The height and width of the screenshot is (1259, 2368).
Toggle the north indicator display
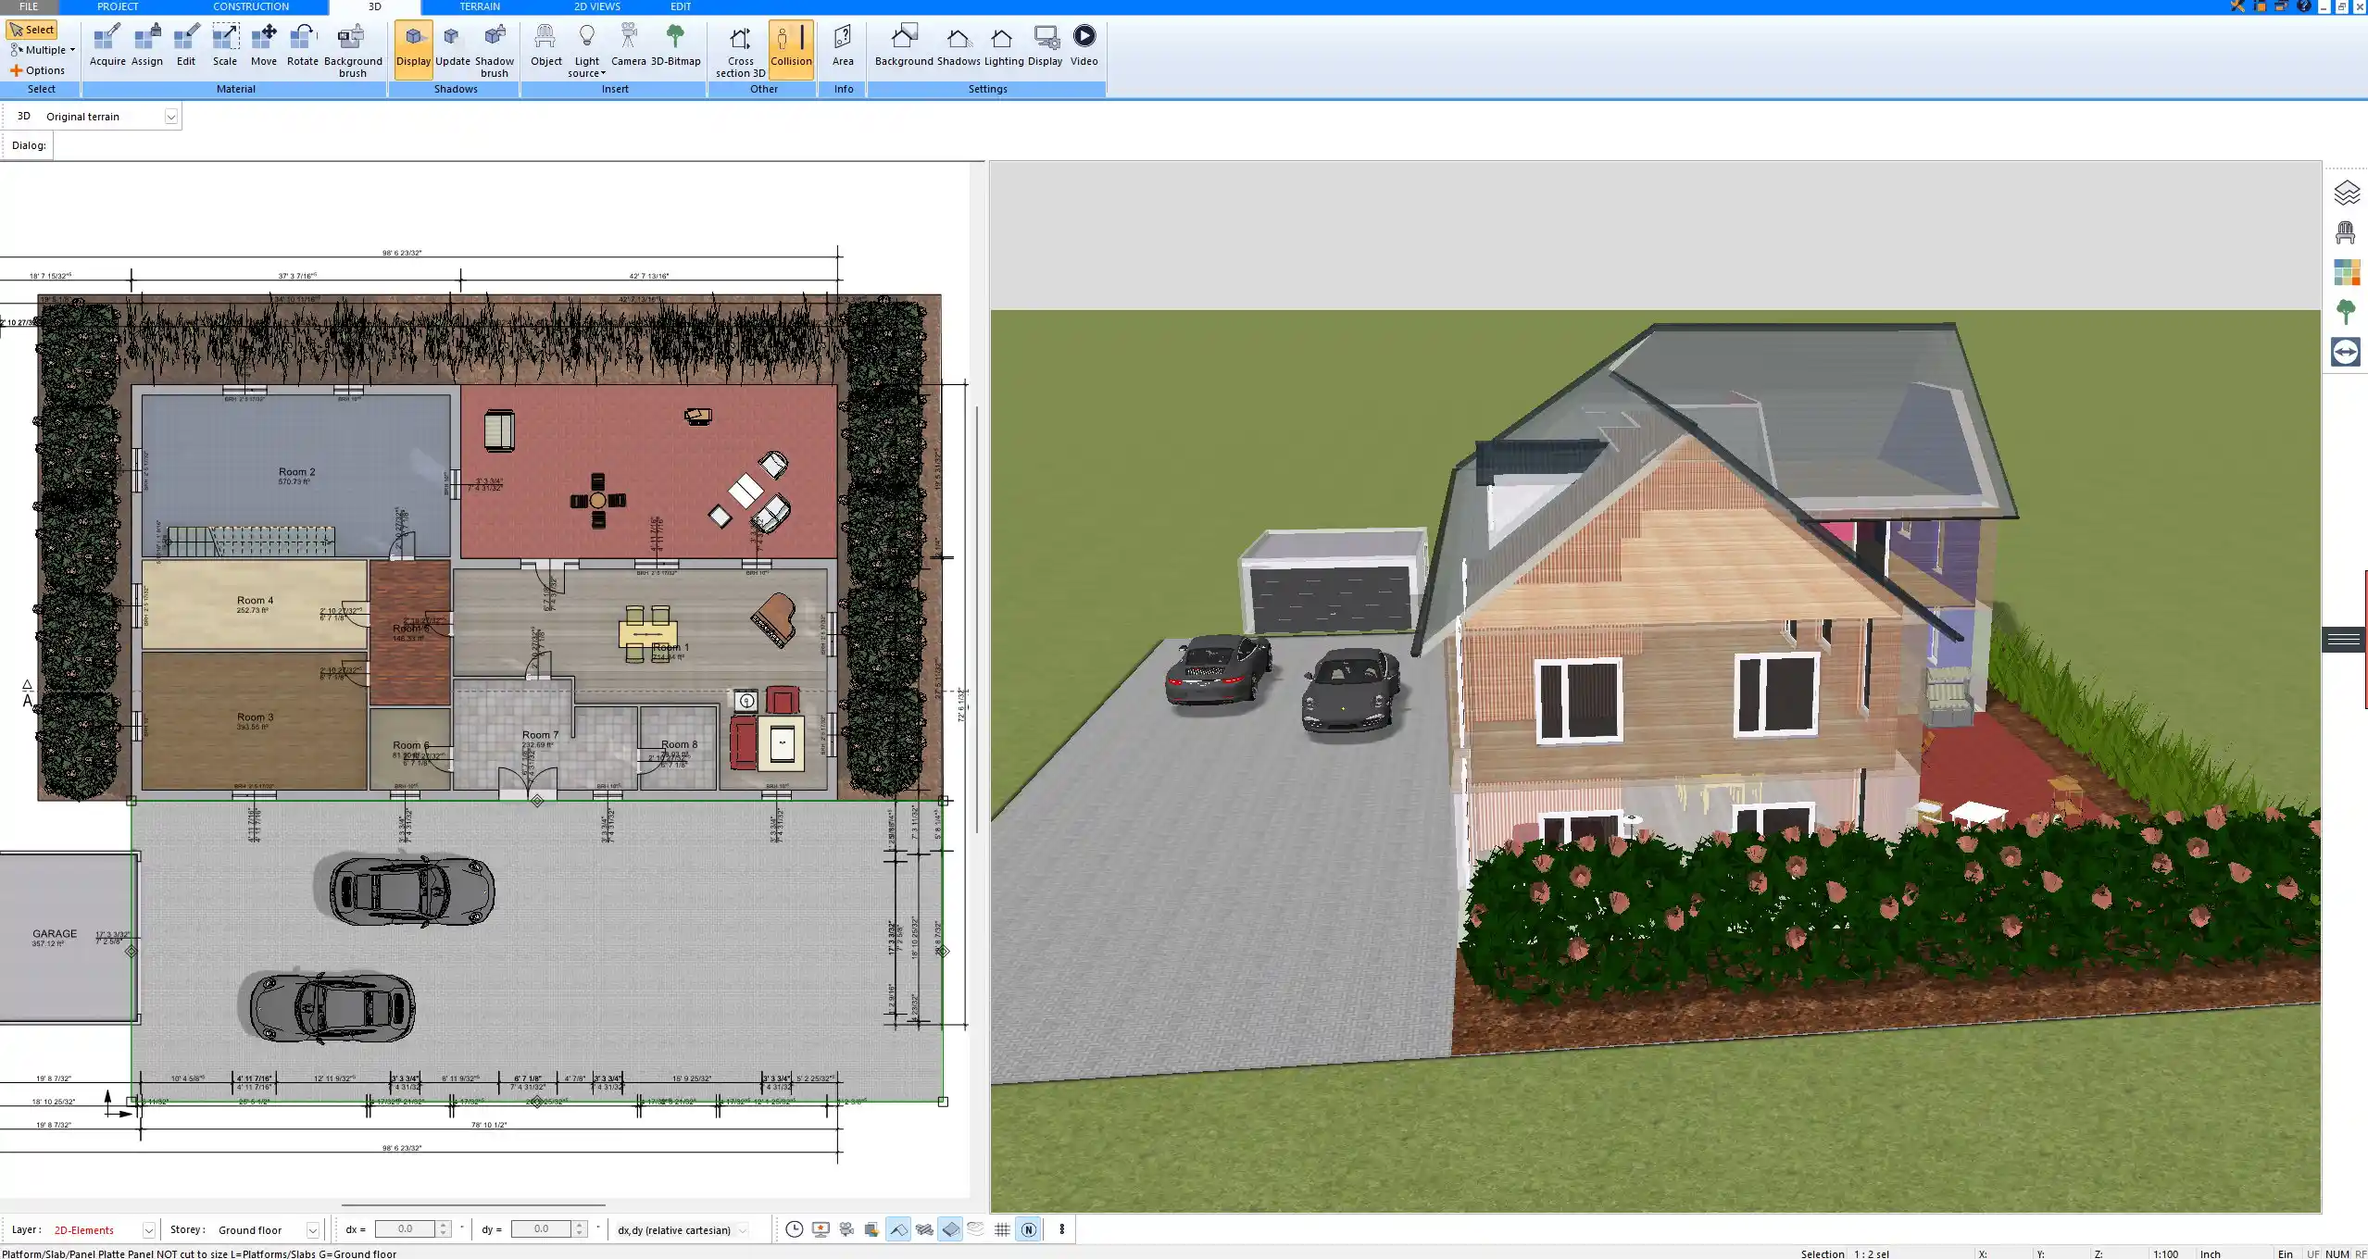point(1028,1229)
